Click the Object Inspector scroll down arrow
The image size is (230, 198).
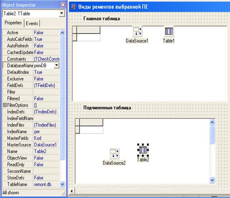click(x=62, y=184)
